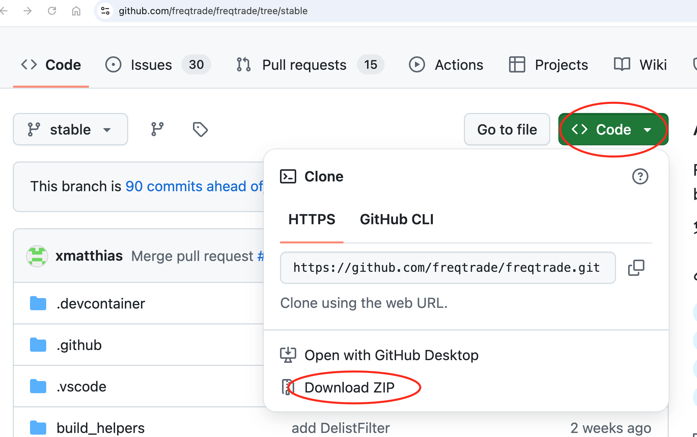Click the branches icon beside stable

[157, 129]
